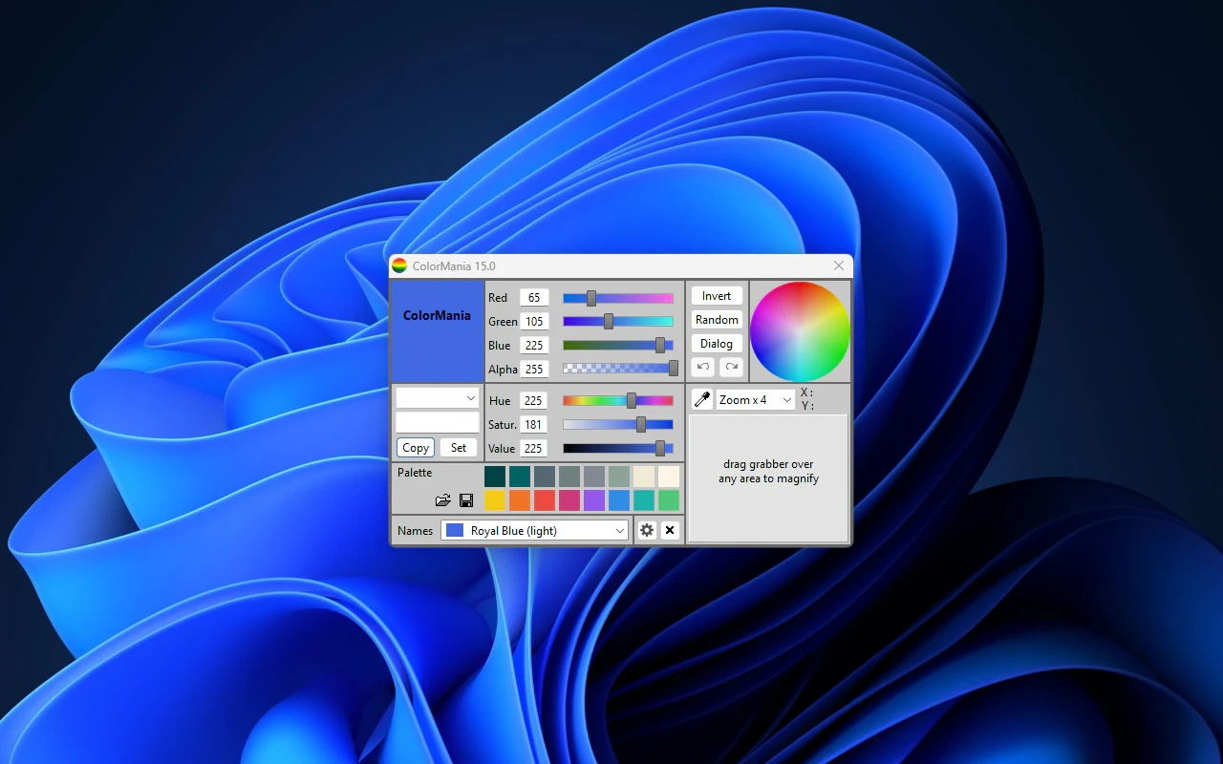Screen dimensions: 1223x764
Task: Undo the last color change
Action: click(x=703, y=367)
